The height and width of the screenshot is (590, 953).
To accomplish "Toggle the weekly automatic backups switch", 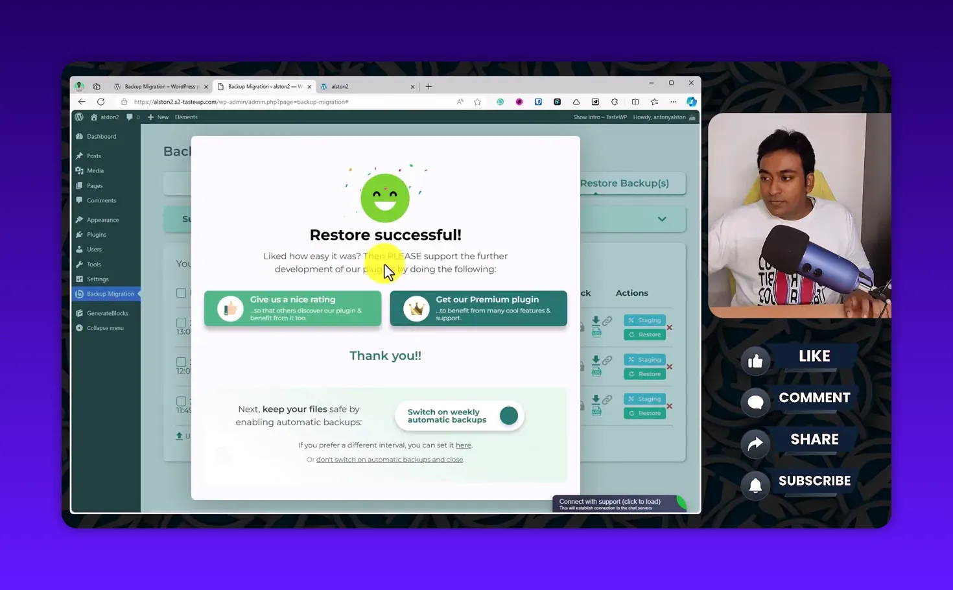I will tap(509, 416).
